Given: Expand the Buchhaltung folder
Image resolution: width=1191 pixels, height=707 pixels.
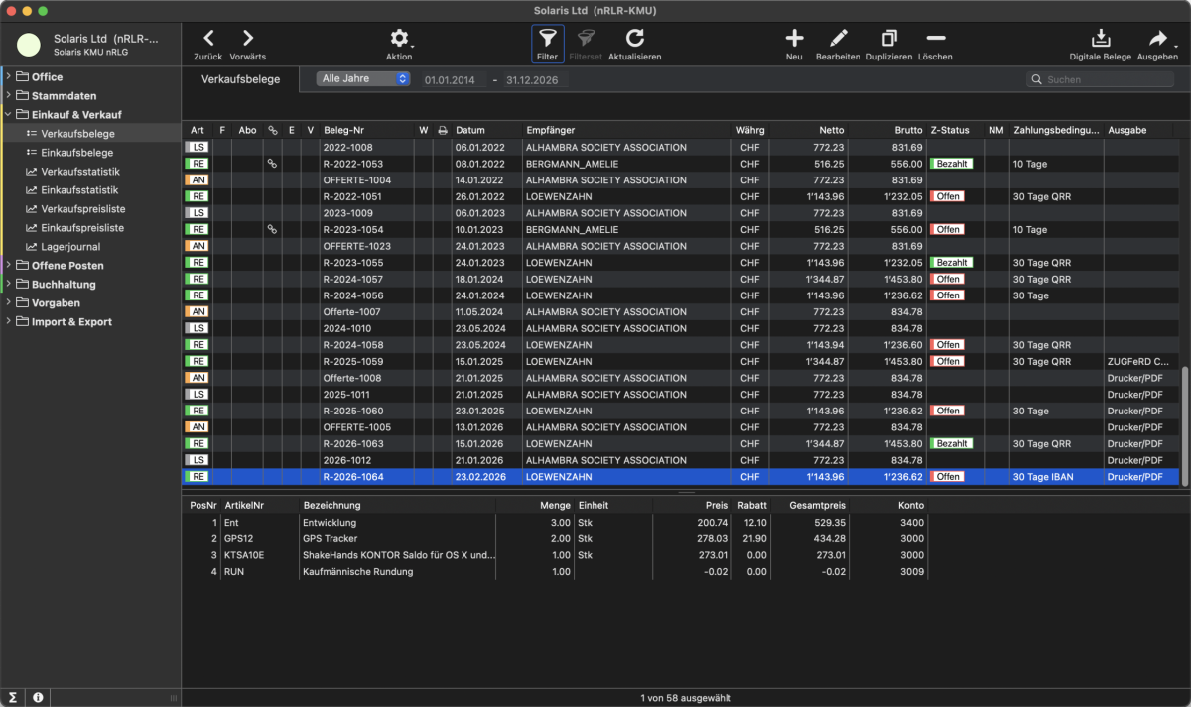Looking at the screenshot, I should pos(10,285).
